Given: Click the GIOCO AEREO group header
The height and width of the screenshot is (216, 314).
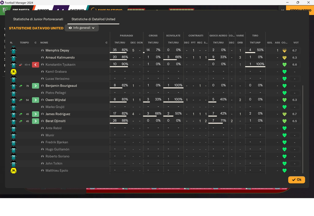Looking at the screenshot, I should pyautogui.click(x=218, y=36).
